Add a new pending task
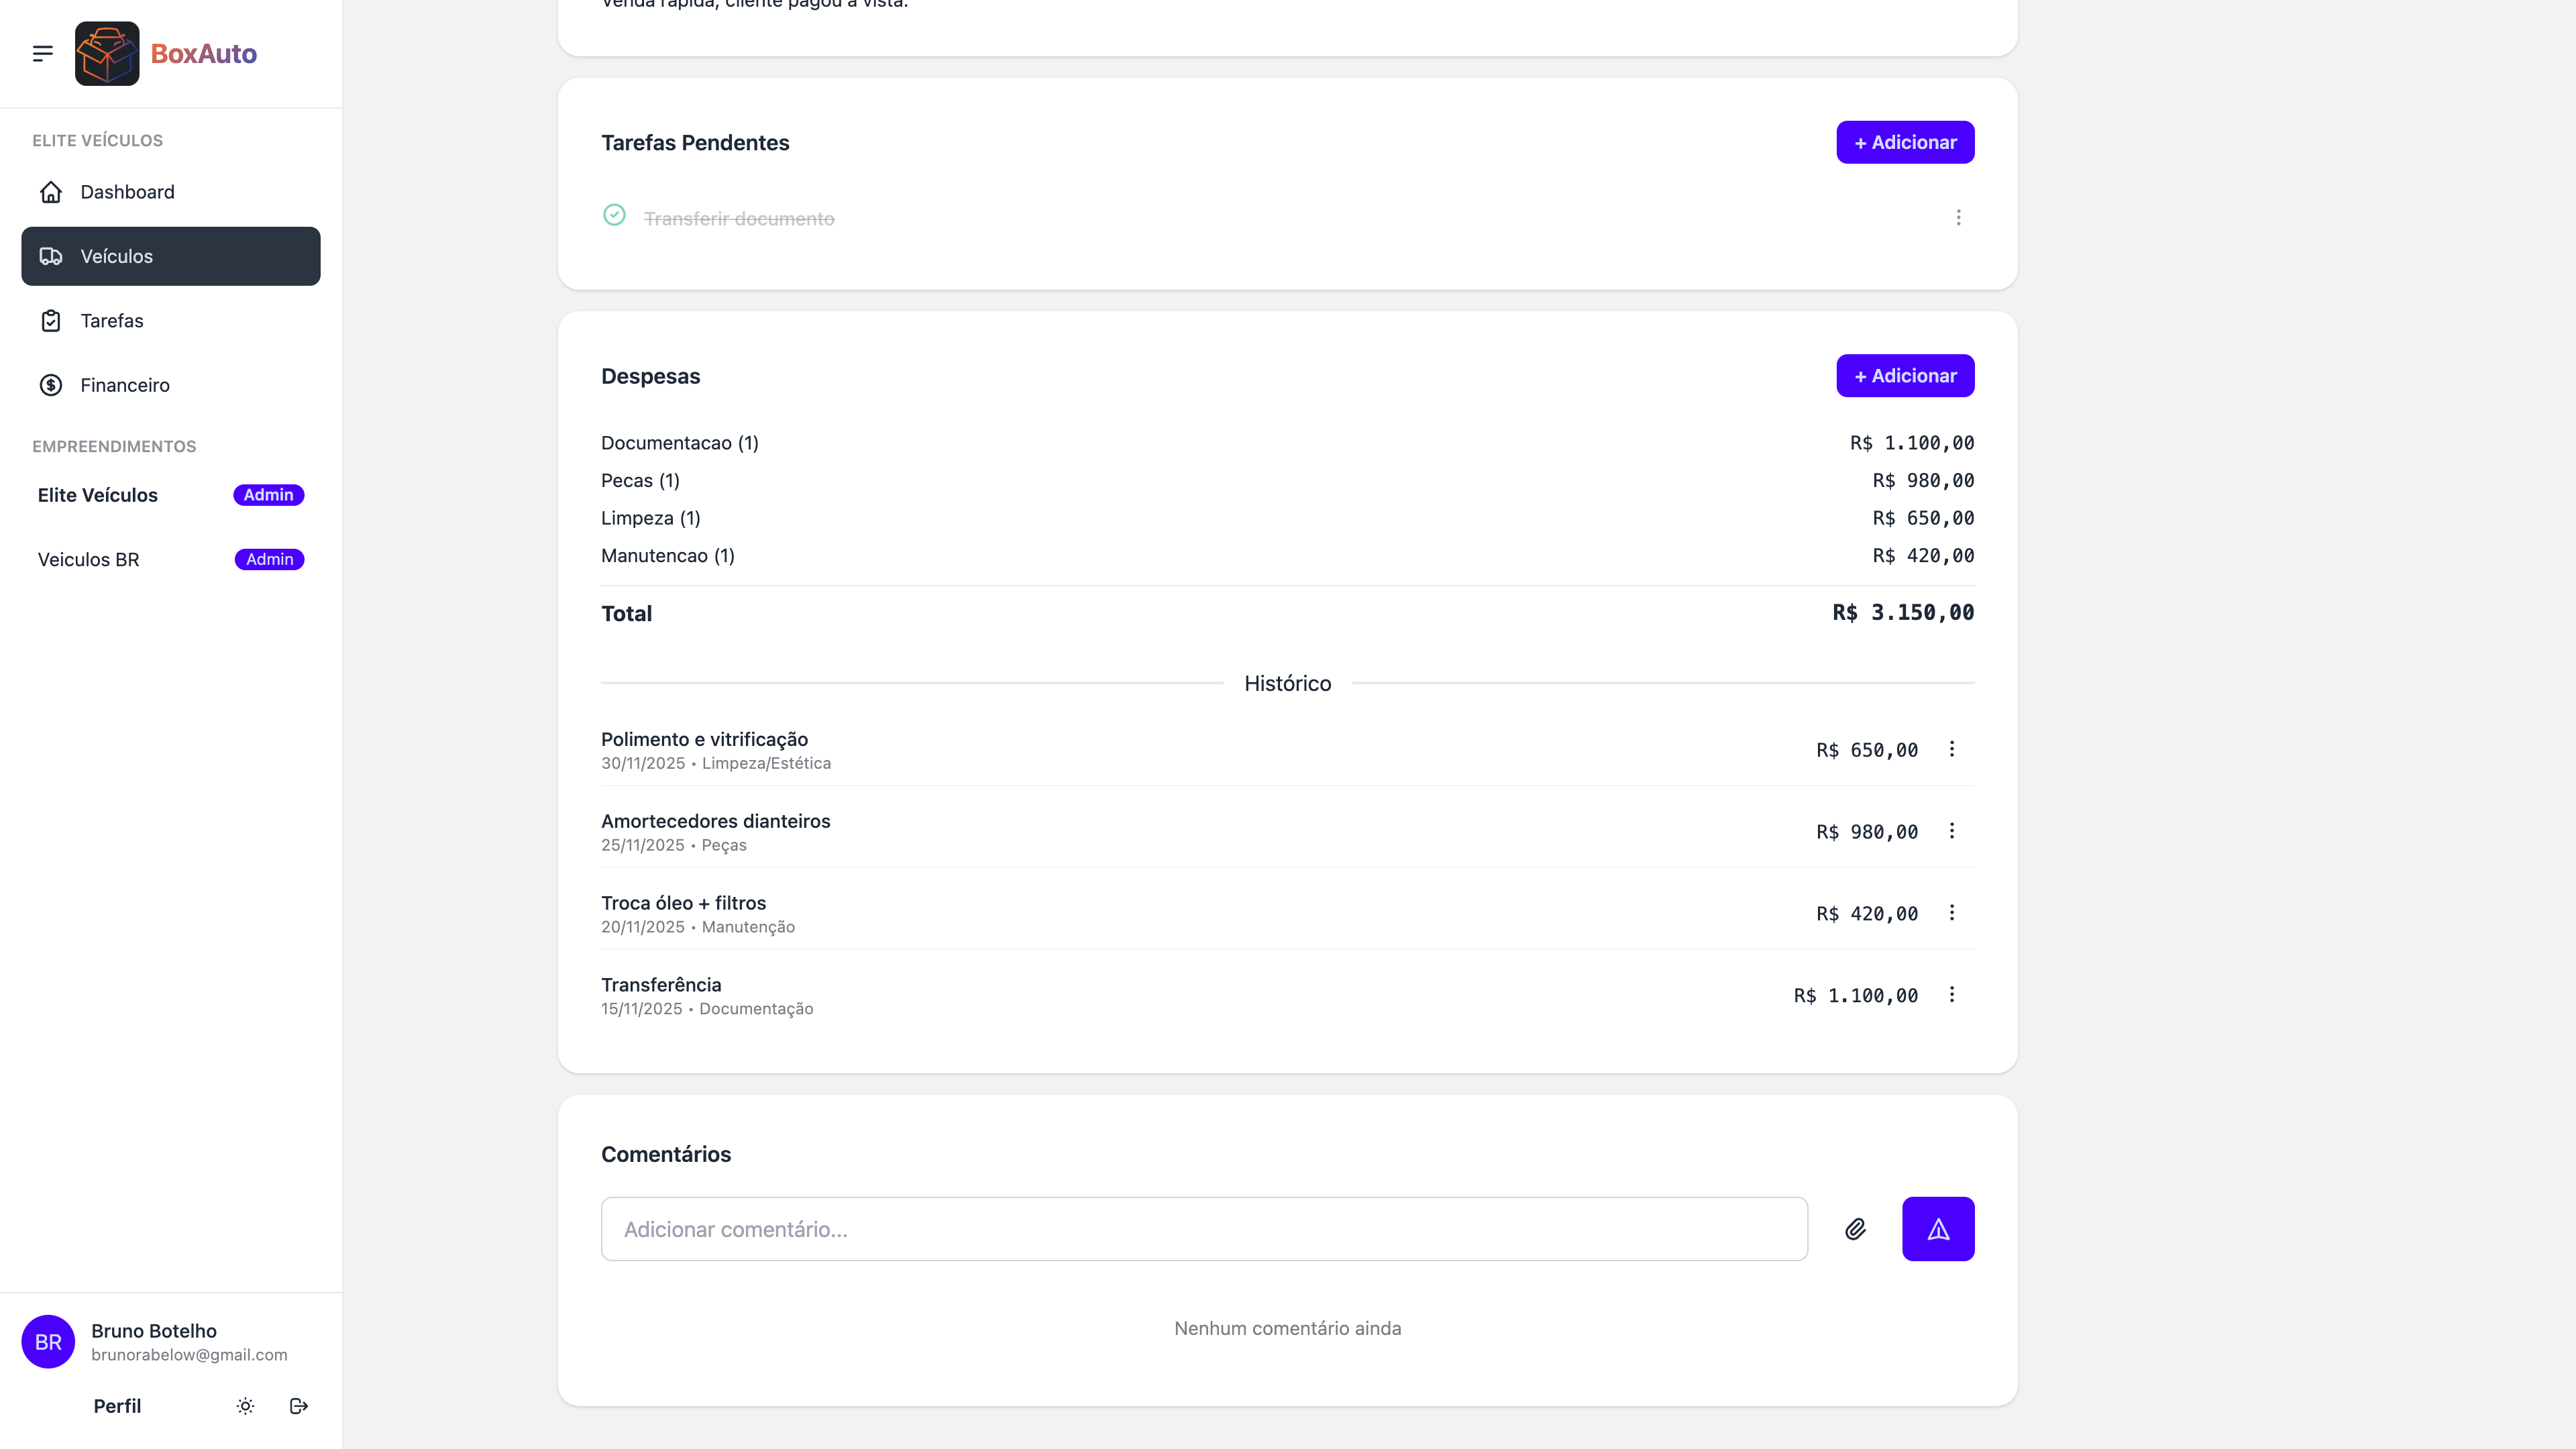Screen dimensions: 2576x1449 point(1904,142)
